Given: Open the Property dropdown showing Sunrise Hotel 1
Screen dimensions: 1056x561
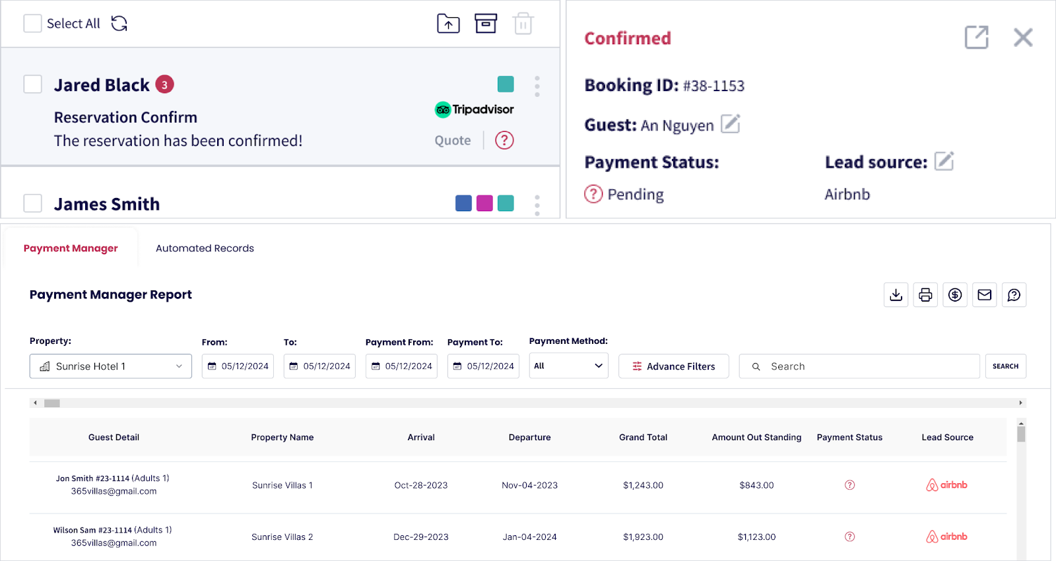Looking at the screenshot, I should point(111,366).
